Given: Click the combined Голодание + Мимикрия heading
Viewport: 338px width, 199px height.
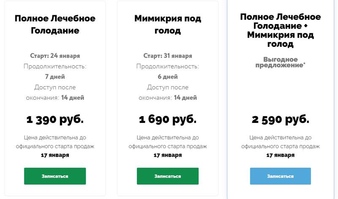Looking at the screenshot, I should coord(280,30).
